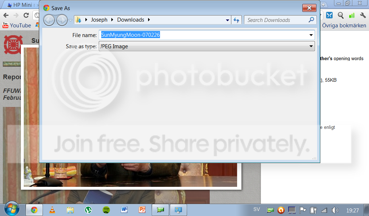Click the Windows Start orb

(12, 209)
